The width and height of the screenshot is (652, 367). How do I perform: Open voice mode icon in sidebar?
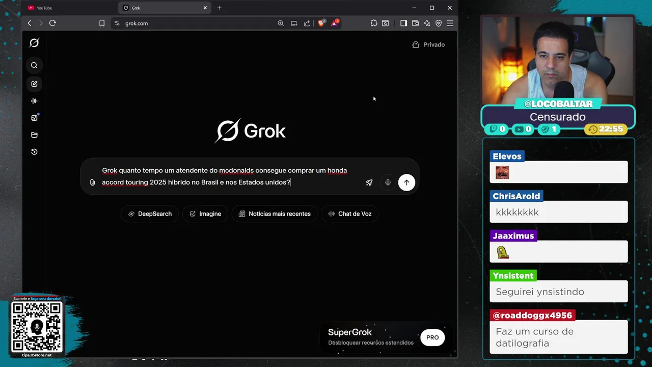click(x=34, y=101)
